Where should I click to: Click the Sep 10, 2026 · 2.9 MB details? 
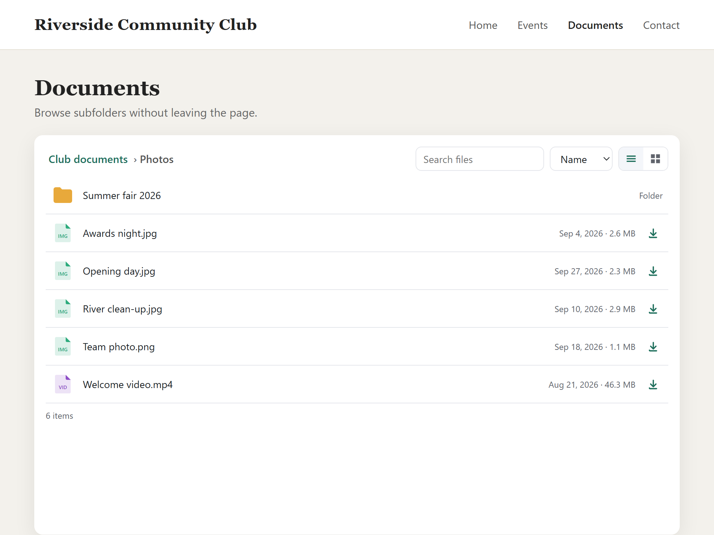[x=595, y=309]
